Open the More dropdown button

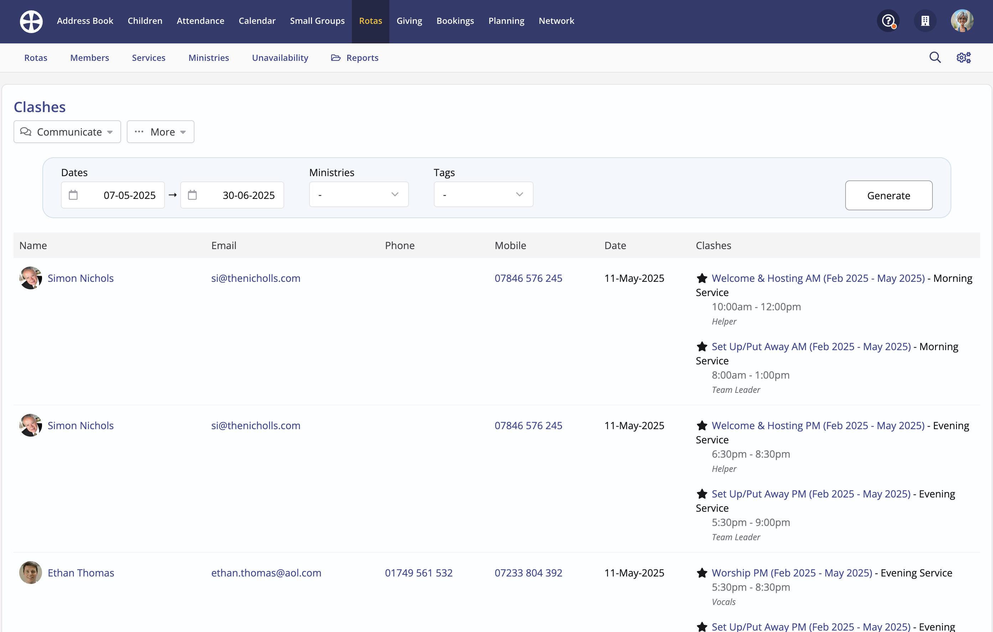click(x=160, y=132)
